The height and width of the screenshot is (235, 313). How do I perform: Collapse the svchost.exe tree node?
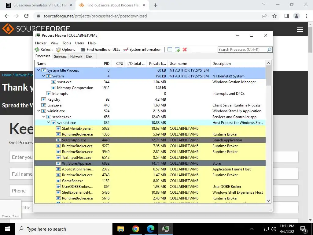49,122
